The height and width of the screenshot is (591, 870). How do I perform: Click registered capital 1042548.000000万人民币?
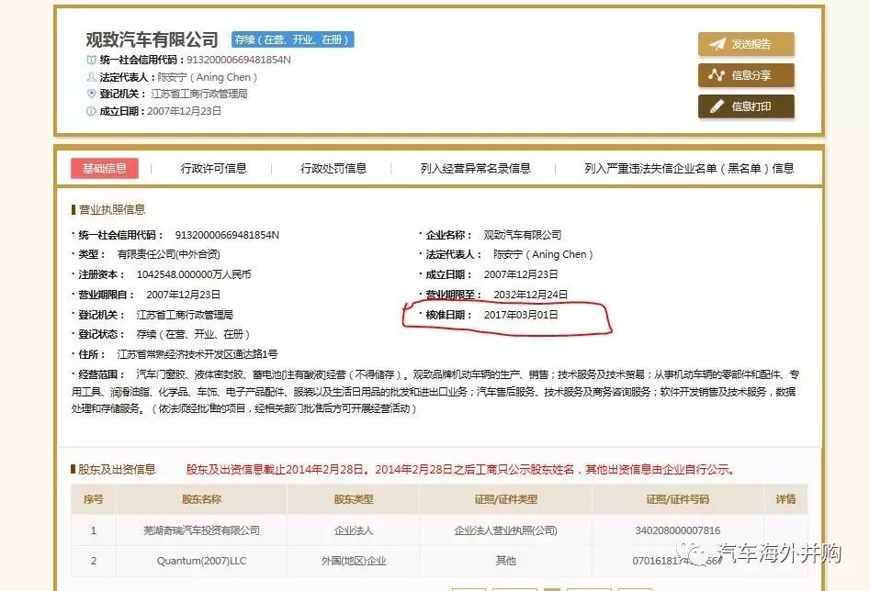[x=194, y=274]
